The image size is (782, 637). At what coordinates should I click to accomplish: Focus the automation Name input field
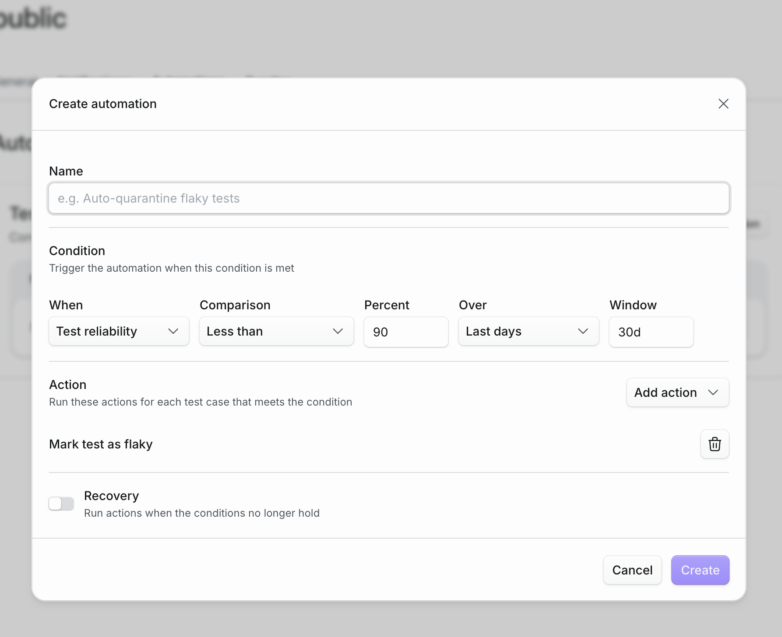(389, 198)
